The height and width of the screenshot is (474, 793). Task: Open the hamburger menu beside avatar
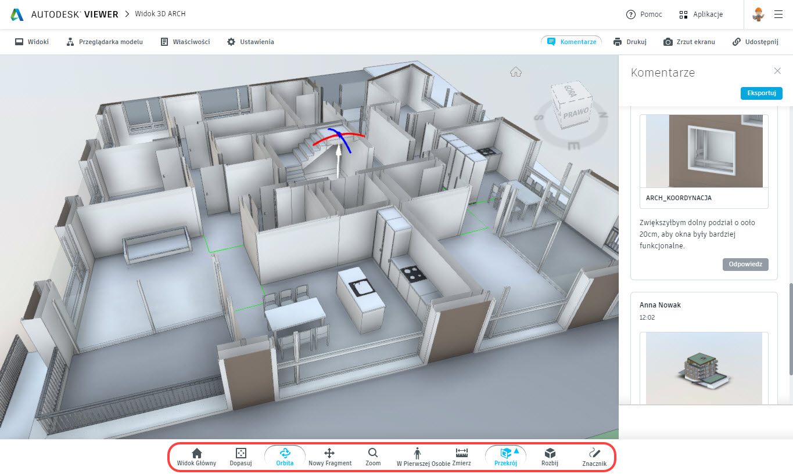click(x=778, y=15)
